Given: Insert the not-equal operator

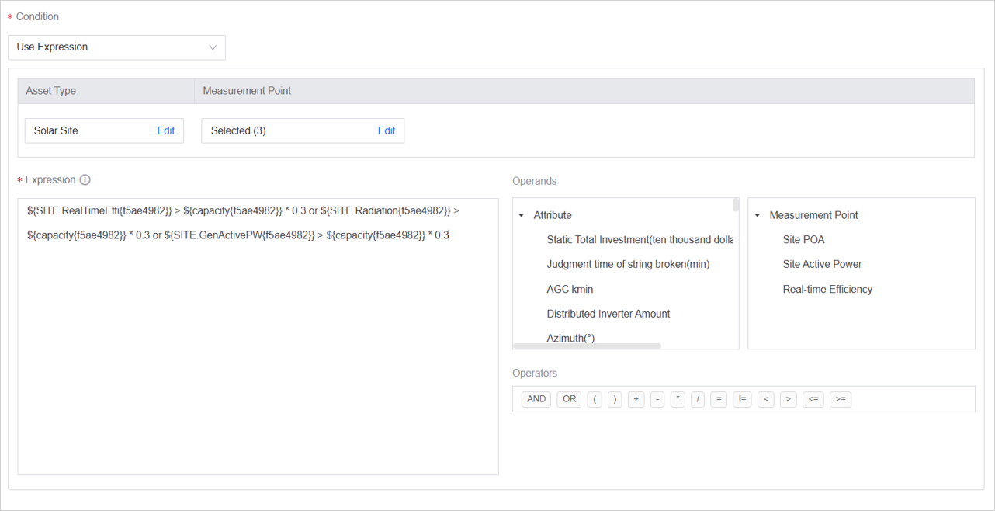Looking at the screenshot, I should [x=742, y=399].
